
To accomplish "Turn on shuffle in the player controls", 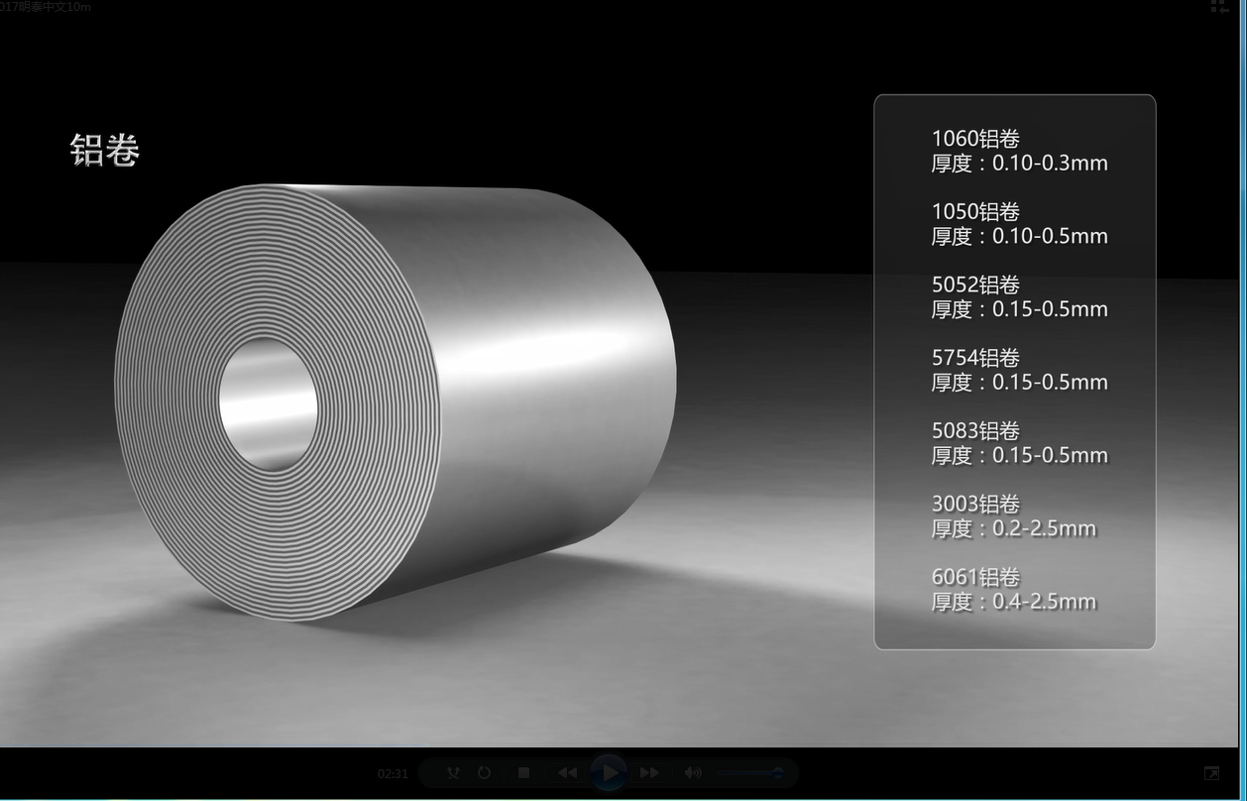I will 453,773.
